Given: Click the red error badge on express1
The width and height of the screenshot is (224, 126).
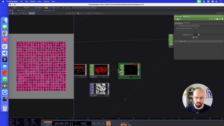Looking at the screenshot, I should pos(135,64).
